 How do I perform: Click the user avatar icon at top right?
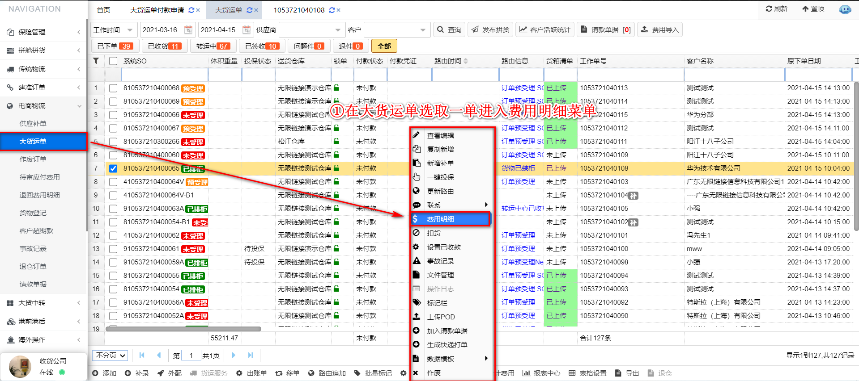[845, 9]
